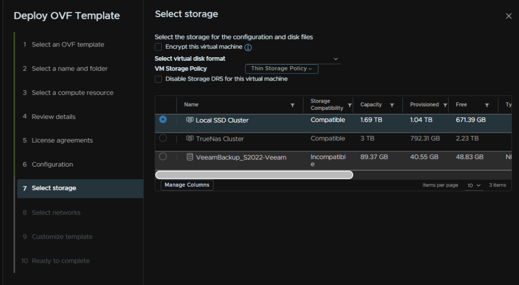Viewport: 519px width, 285px height.
Task: Click step 10 Ready to complete
Action: point(61,261)
